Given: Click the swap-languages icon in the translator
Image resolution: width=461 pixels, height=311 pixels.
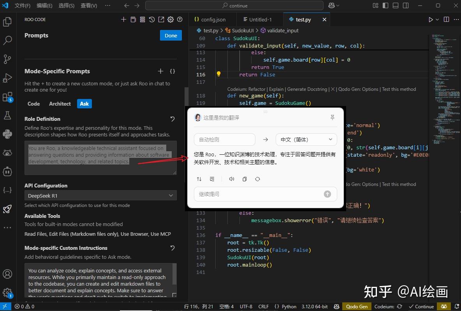Looking at the screenshot, I should click(x=199, y=179).
